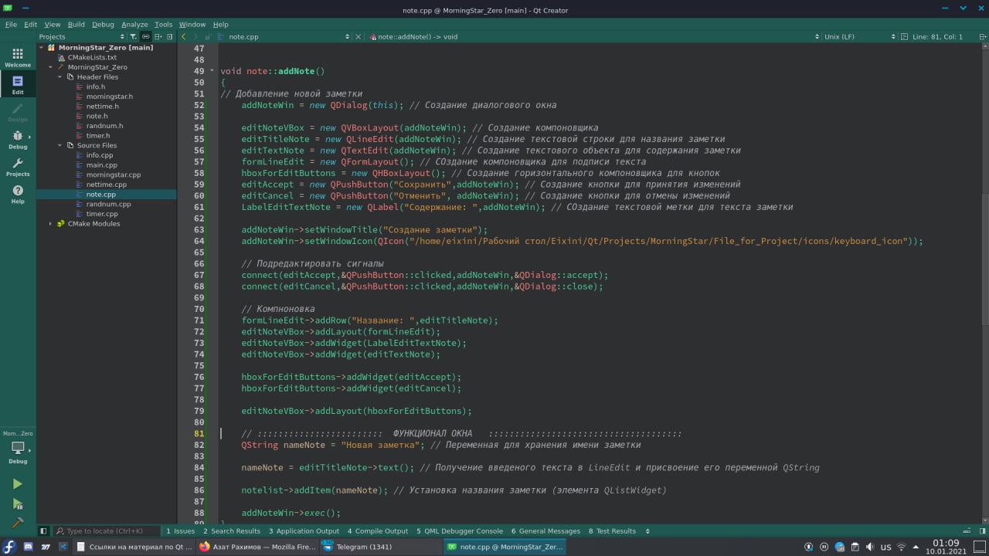989x556 pixels.
Task: Show the Application Output pane
Action: point(304,531)
